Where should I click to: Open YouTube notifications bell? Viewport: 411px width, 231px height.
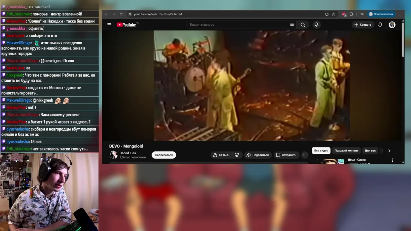point(380,25)
